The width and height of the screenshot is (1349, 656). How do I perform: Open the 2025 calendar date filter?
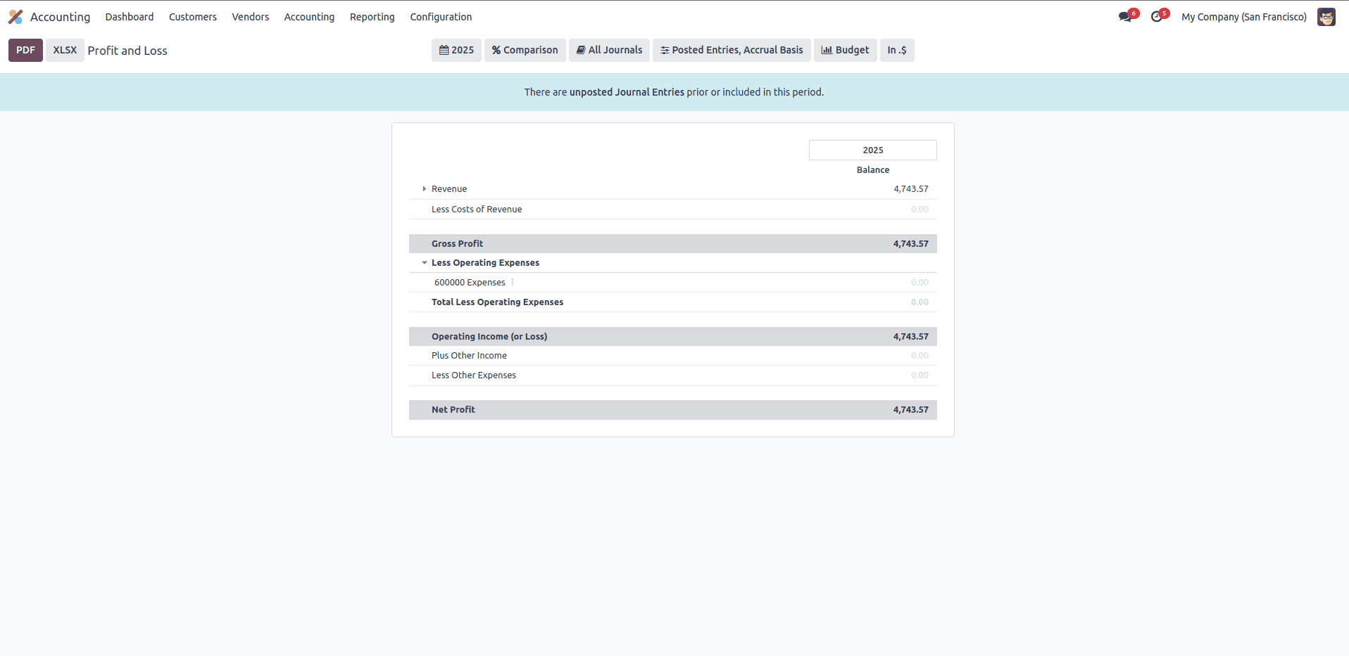pyautogui.click(x=456, y=50)
